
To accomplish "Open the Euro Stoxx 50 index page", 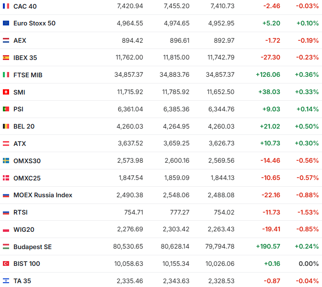I will [34, 23].
